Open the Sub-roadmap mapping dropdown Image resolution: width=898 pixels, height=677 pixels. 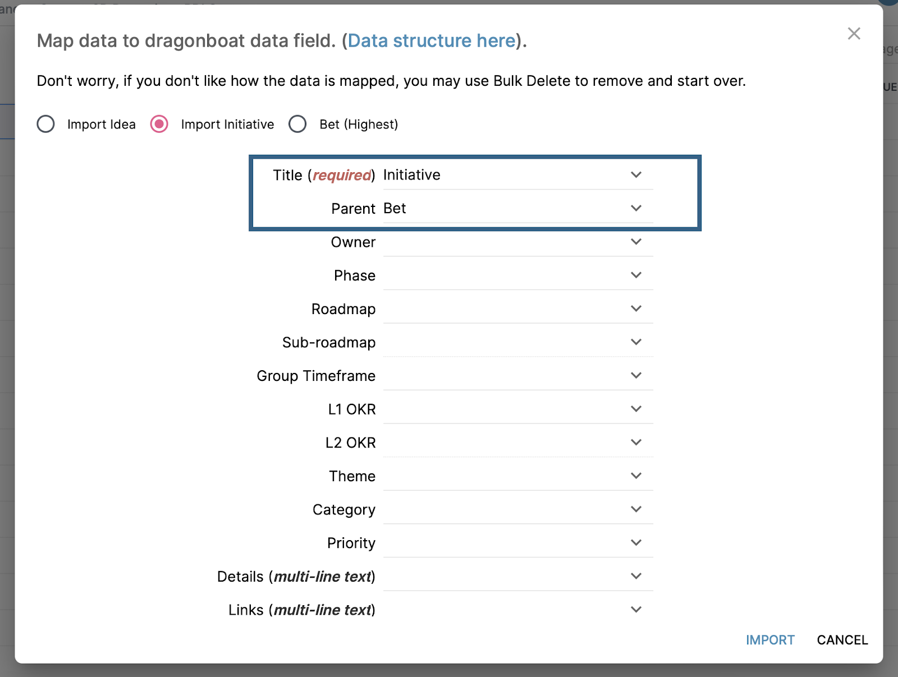click(518, 342)
